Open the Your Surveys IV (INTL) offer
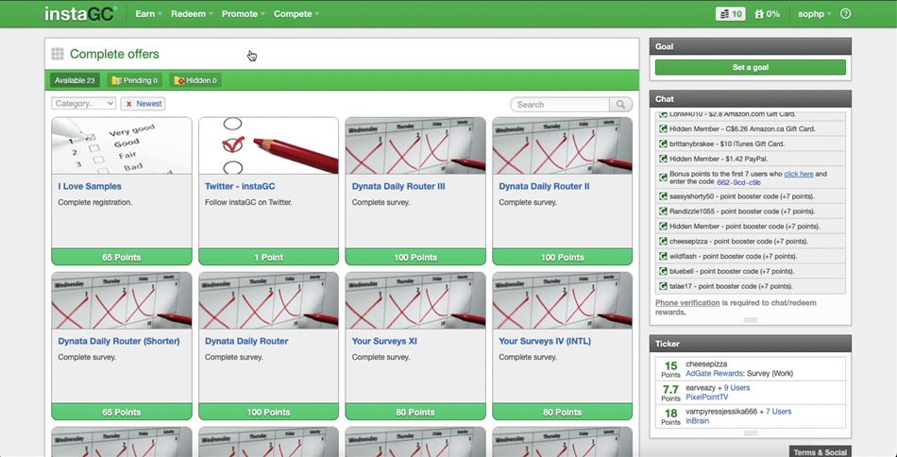The width and height of the screenshot is (897, 457). click(x=545, y=341)
